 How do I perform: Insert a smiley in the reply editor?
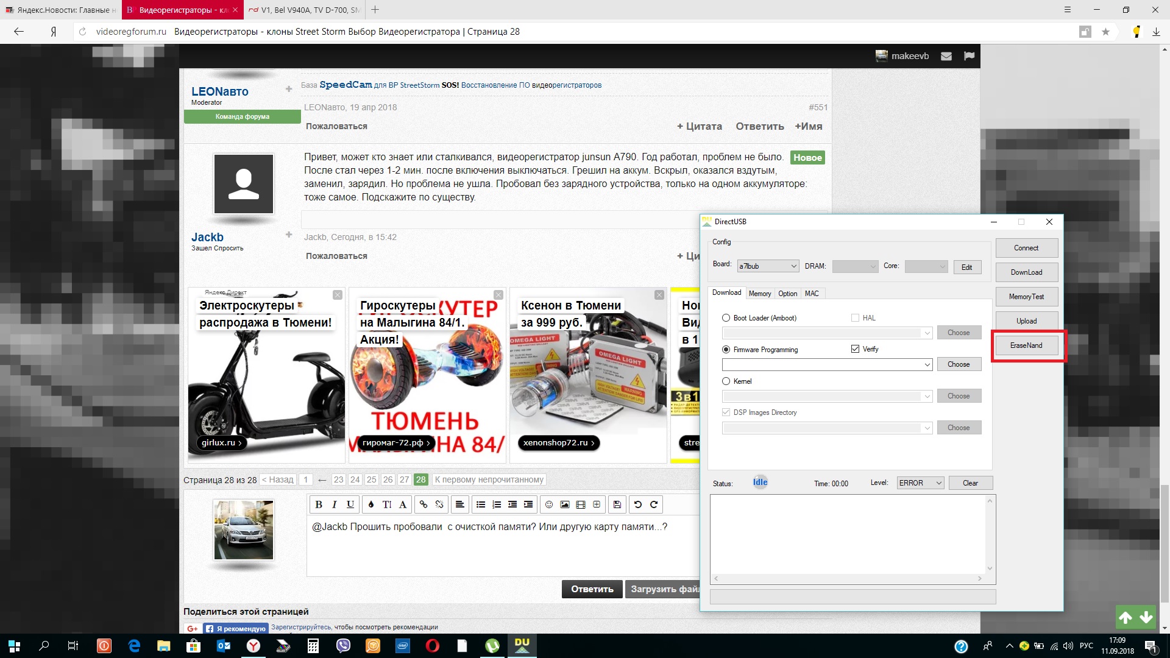549,504
